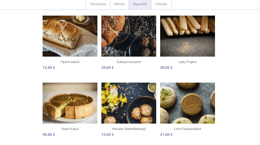Image resolution: width=260 pixels, height=145 pixels.
Task: Open the Stash Kakut title link
Action: coord(70,129)
